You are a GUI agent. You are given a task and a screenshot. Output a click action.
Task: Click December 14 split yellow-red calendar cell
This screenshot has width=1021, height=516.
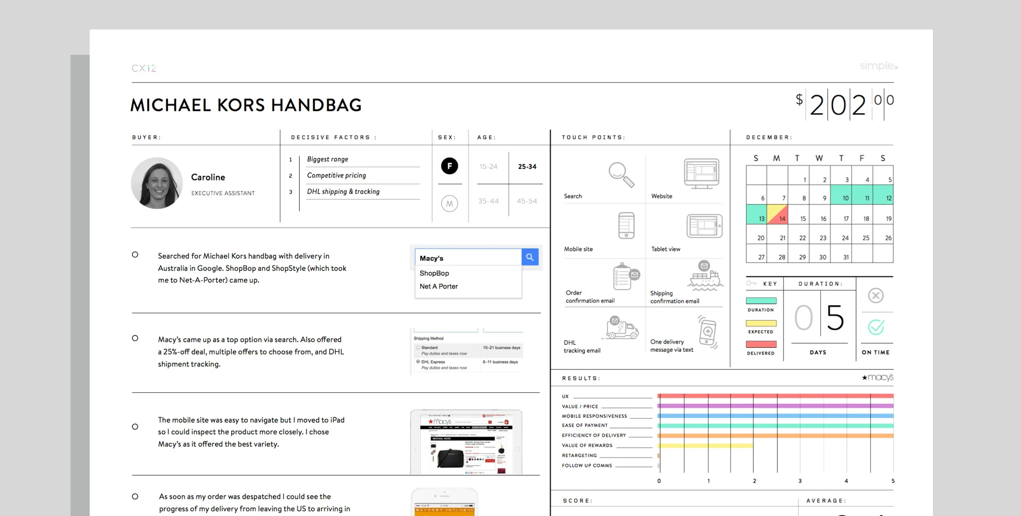[x=778, y=214]
